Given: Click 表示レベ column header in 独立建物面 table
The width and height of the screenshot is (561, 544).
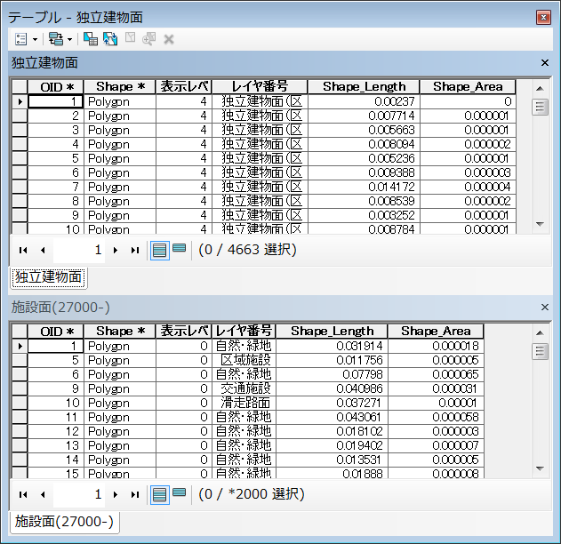Looking at the screenshot, I should point(184,87).
